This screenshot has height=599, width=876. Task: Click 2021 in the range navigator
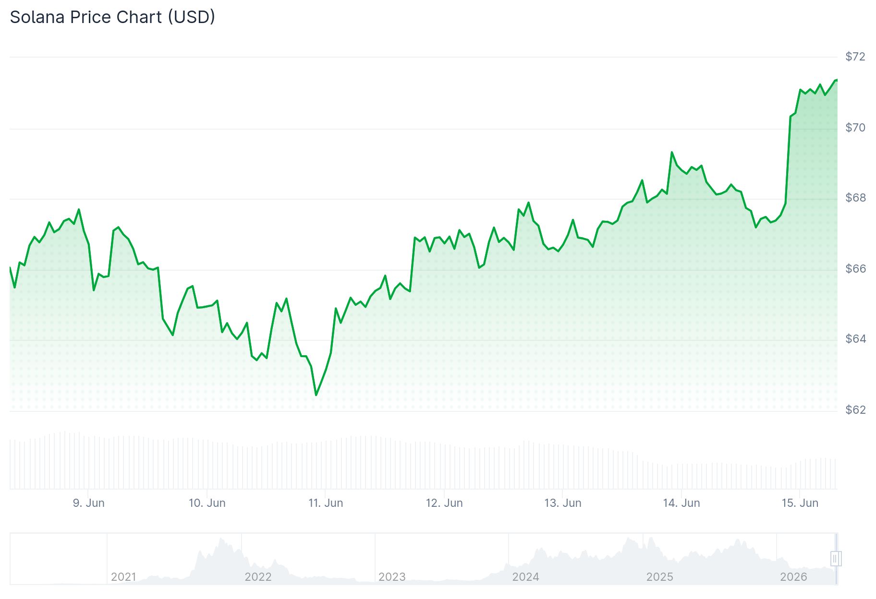[x=124, y=577]
